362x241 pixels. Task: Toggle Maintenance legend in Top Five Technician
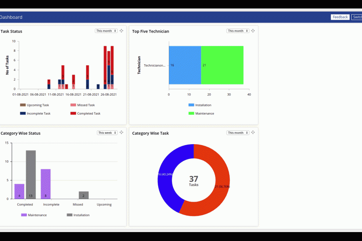[x=201, y=113]
